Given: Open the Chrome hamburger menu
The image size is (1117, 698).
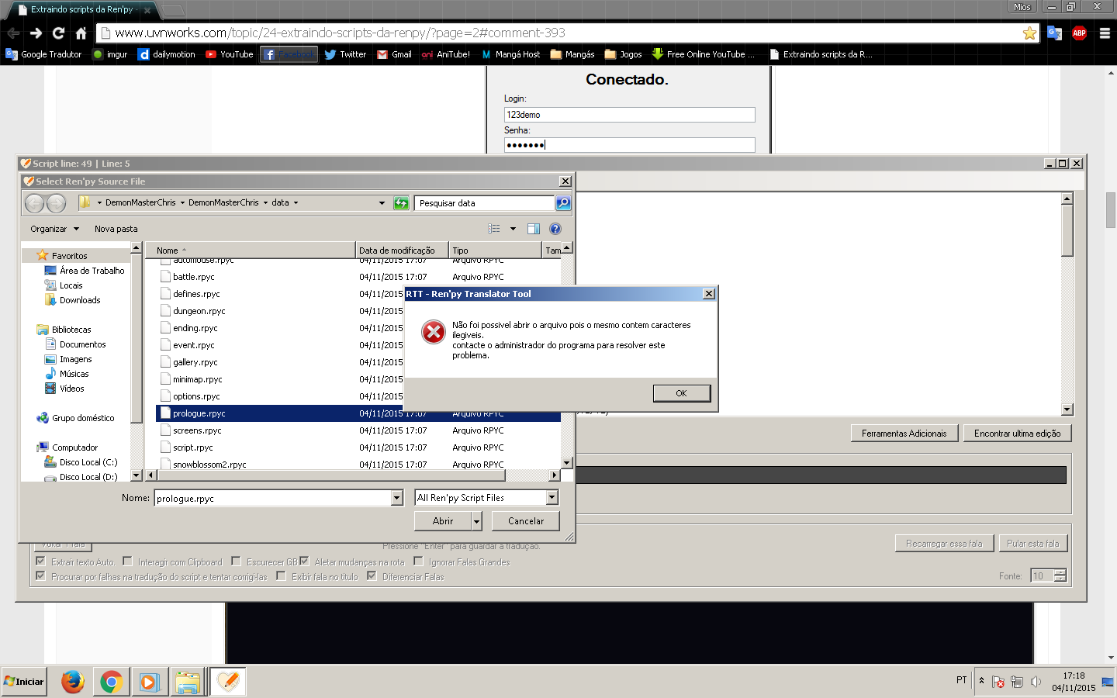Looking at the screenshot, I should tap(1105, 33).
